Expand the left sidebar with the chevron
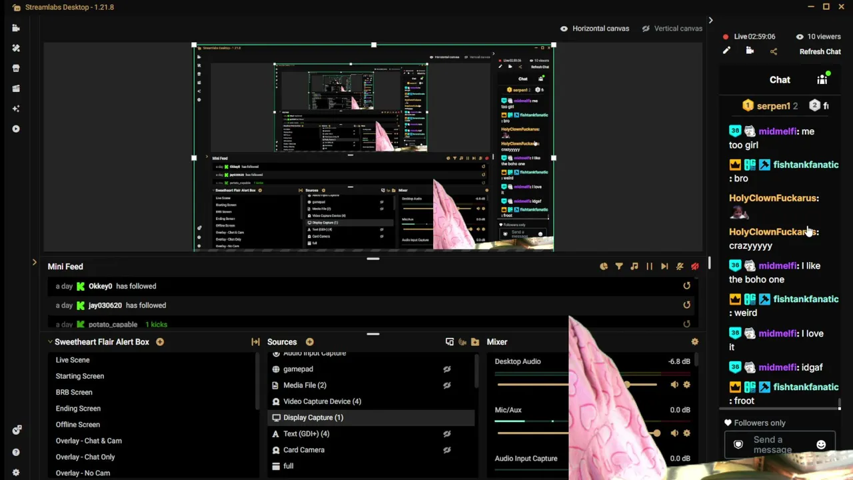The height and width of the screenshot is (480, 853). coord(35,263)
